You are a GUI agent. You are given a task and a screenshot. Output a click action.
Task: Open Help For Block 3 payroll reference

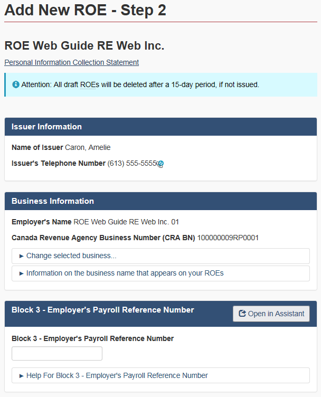coord(117,375)
